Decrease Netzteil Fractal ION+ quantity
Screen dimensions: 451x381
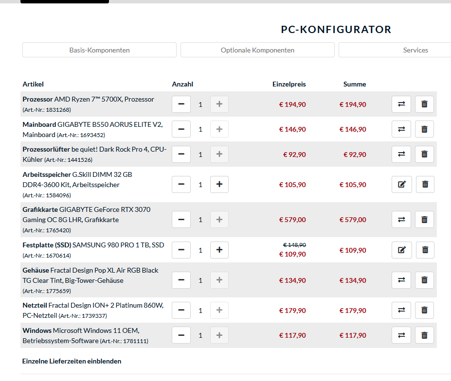pos(181,310)
